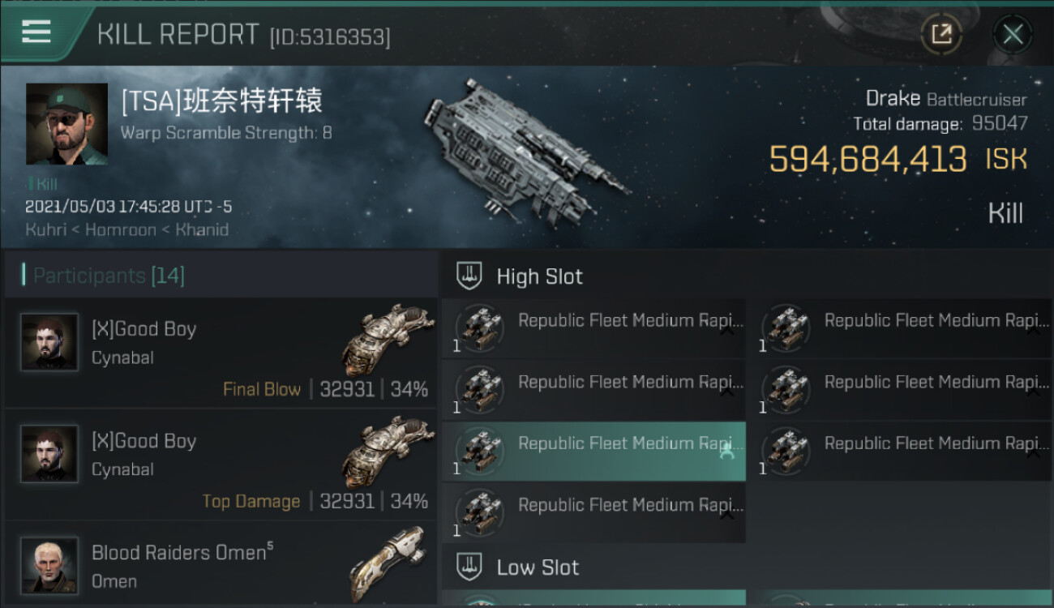The width and height of the screenshot is (1054, 608).
Task: Expand chevron on bottom-left High Slot module
Action: (x=727, y=516)
